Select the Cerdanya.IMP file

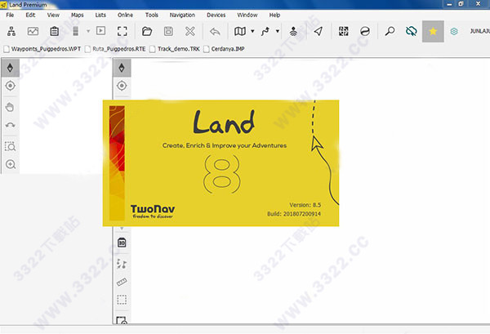pos(224,49)
